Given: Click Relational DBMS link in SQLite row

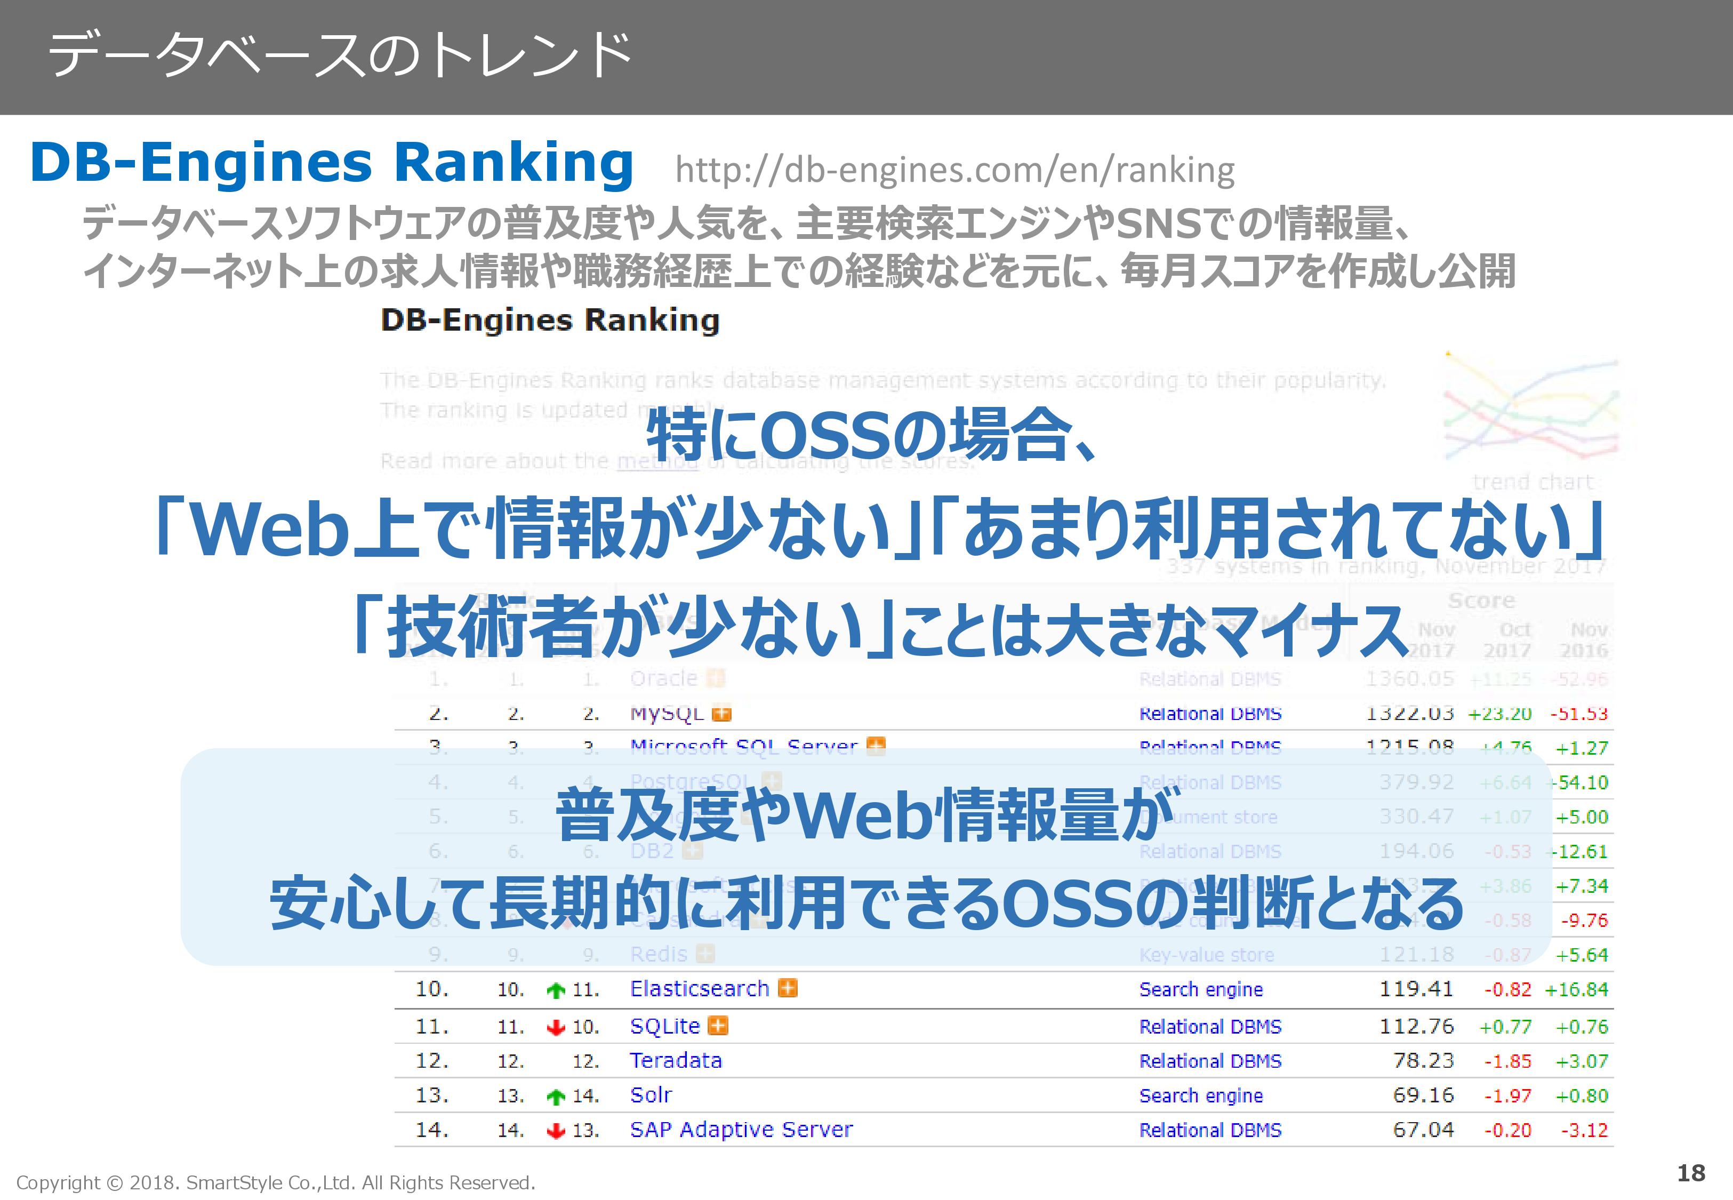Looking at the screenshot, I should pos(1210,1027).
